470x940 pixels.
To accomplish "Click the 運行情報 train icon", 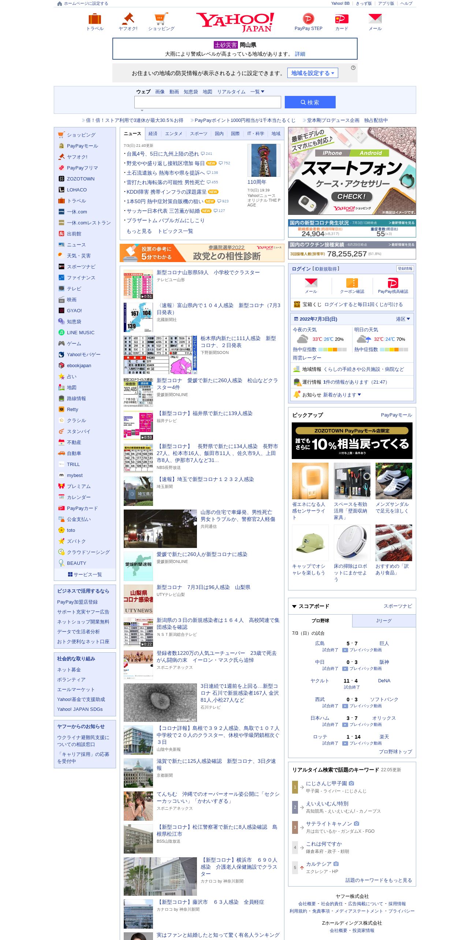I will coord(297,382).
